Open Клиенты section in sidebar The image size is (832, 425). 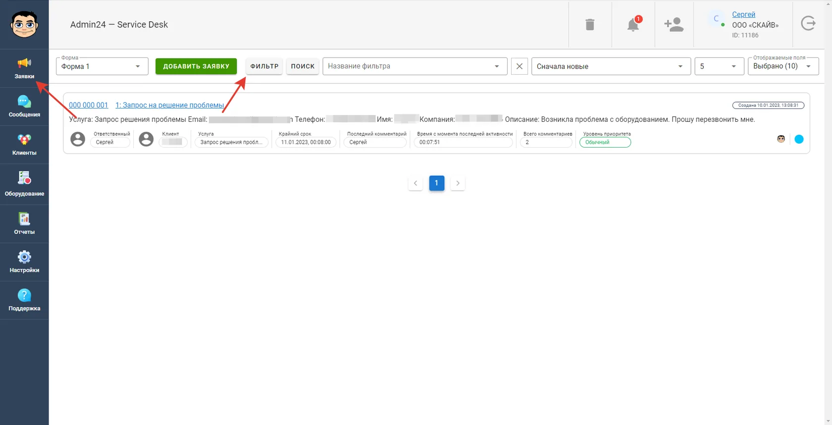tap(24, 145)
